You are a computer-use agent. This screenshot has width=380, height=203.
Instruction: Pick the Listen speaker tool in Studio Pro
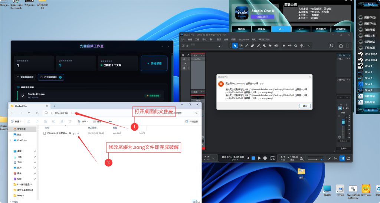(x=276, y=46)
